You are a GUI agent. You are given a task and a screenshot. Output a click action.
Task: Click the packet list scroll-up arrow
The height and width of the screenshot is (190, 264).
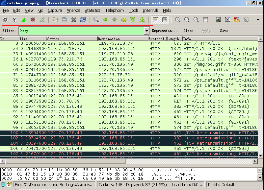click(x=260, y=39)
